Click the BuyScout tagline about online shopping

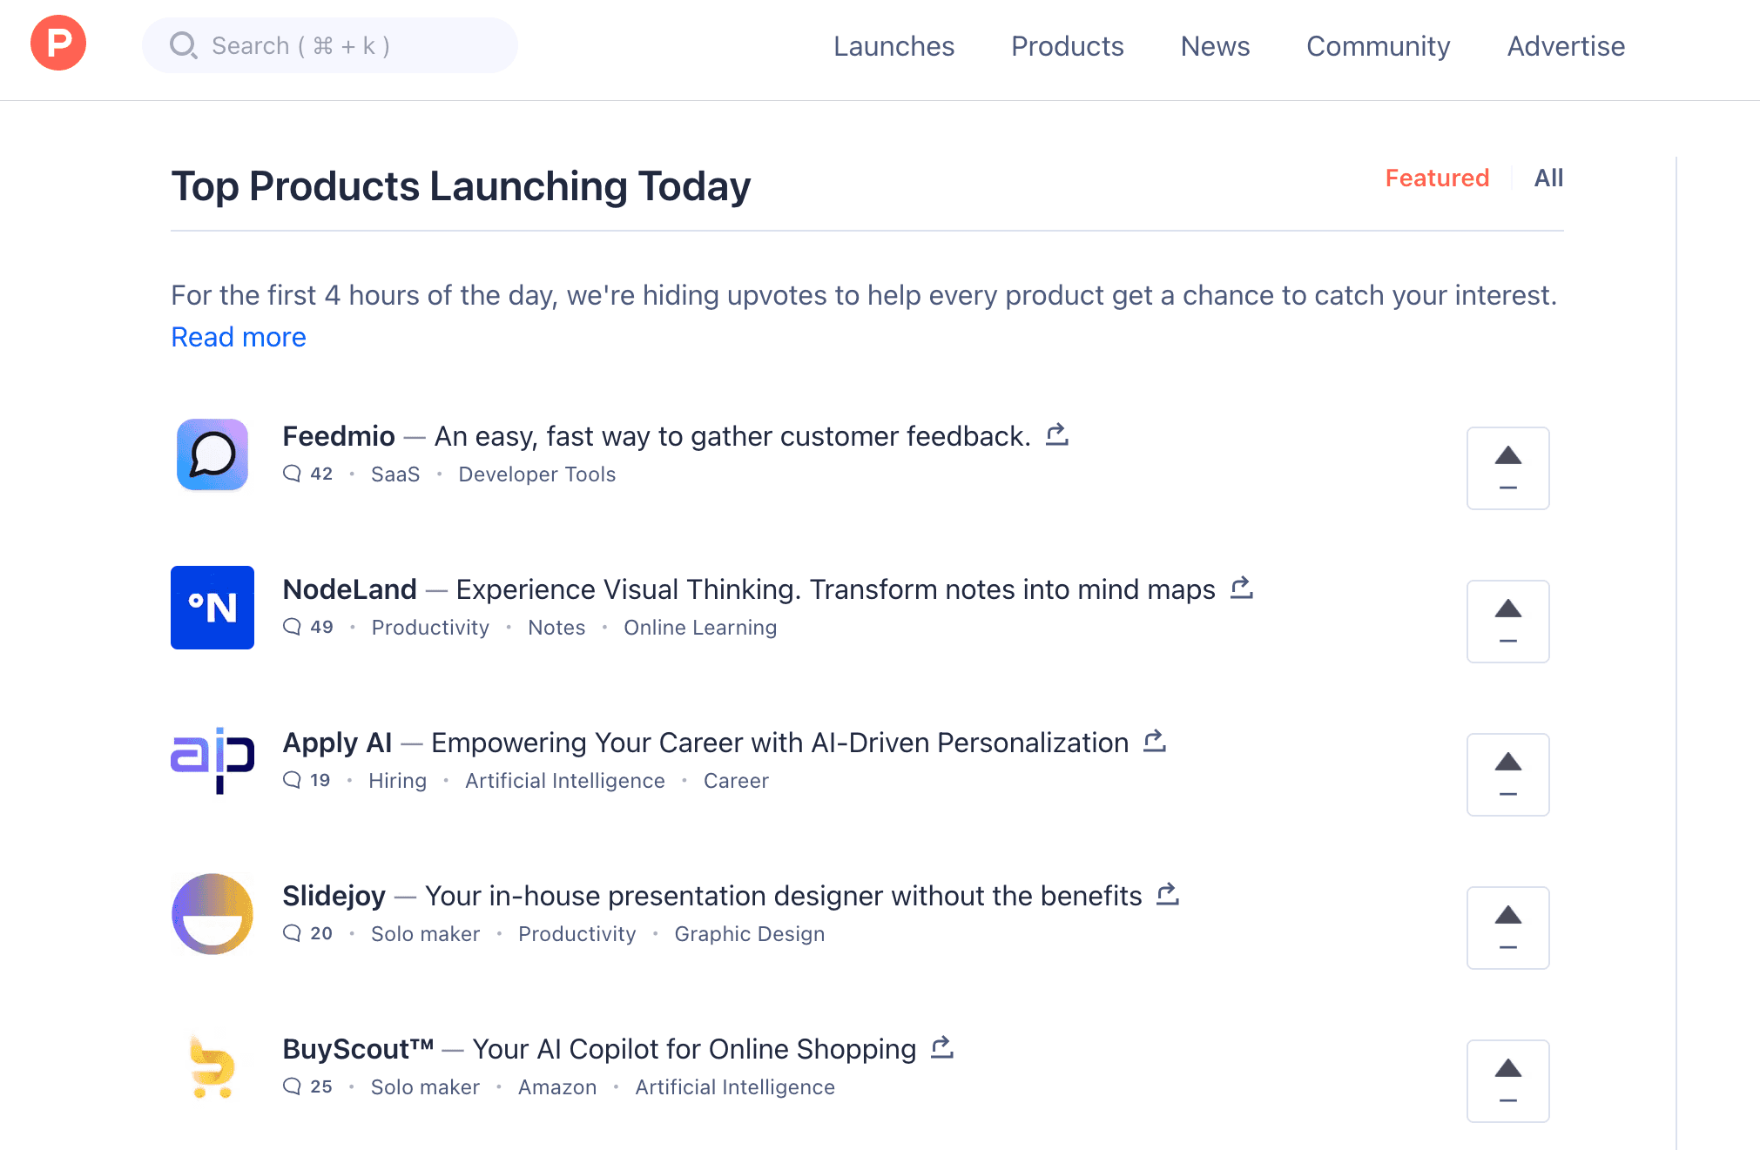pos(695,1049)
